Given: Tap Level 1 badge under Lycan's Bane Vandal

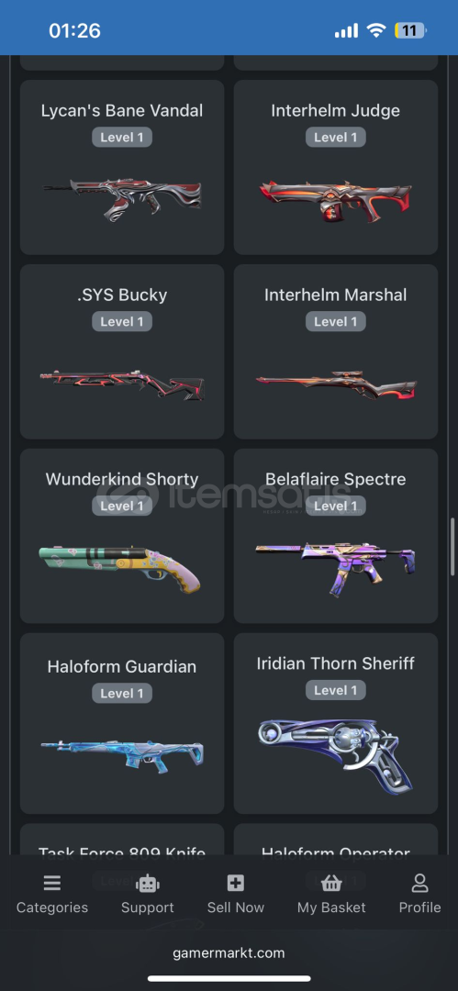Looking at the screenshot, I should (x=122, y=137).
